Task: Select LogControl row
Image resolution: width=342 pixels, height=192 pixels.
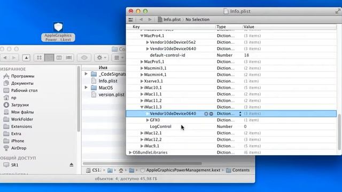Action: point(231,126)
